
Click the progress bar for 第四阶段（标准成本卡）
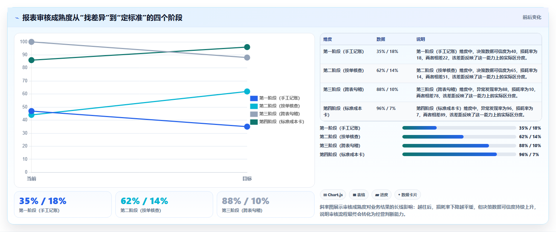[x=459, y=154]
